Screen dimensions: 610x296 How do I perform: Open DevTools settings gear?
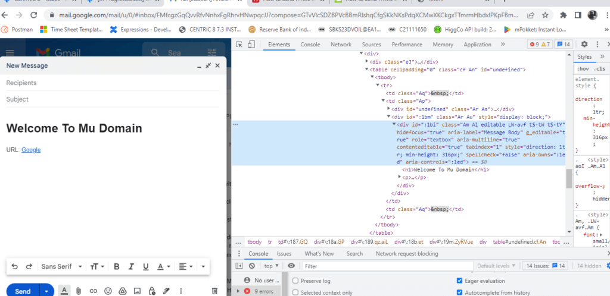(x=584, y=44)
